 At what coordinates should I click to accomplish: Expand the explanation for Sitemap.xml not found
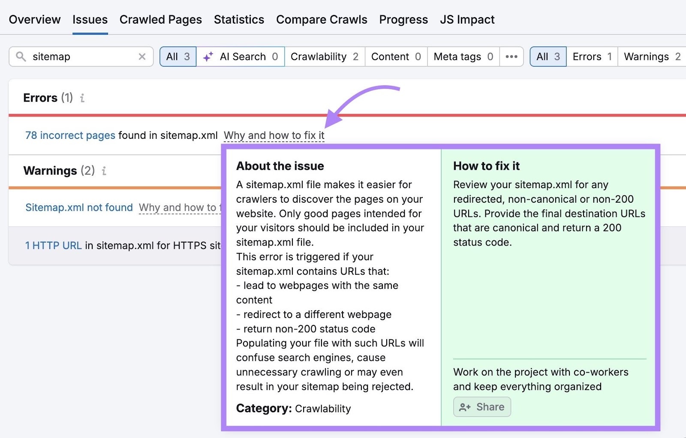pyautogui.click(x=180, y=207)
